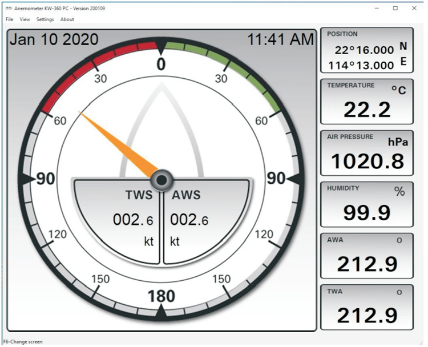Open the Settings menu
428x347 pixels.
pos(45,19)
